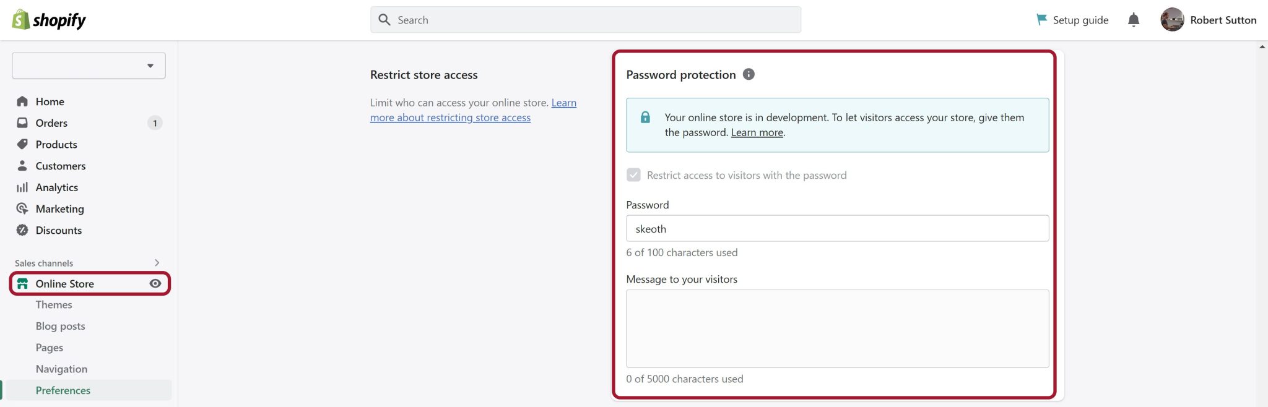Open the Marketing megaphone icon
This screenshot has width=1268, height=407.
click(x=22, y=208)
